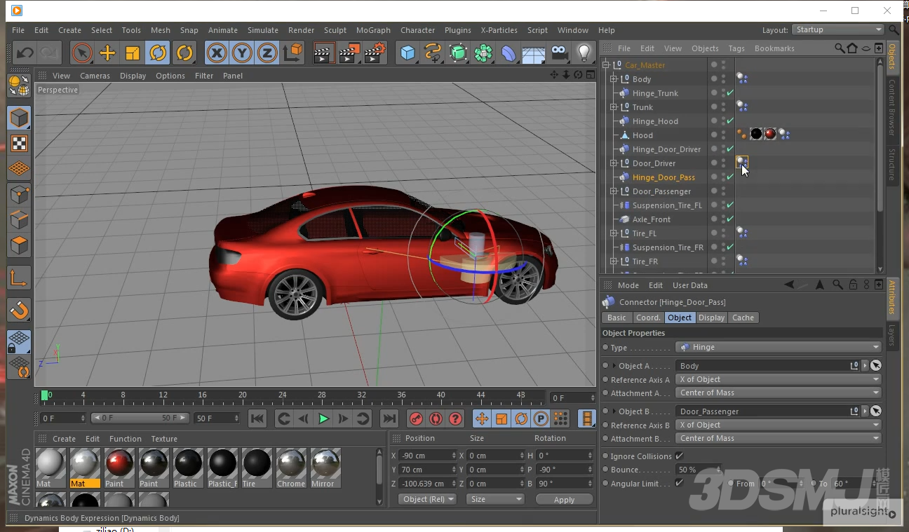Add Camera object icon
The height and width of the screenshot is (532, 909).
click(559, 53)
